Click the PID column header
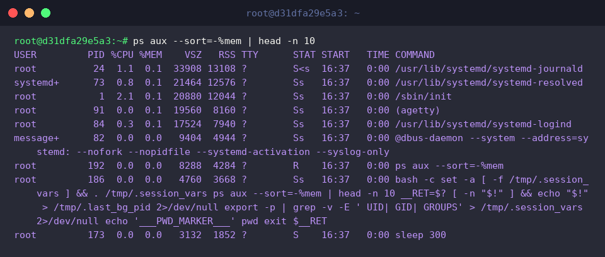 (96, 55)
